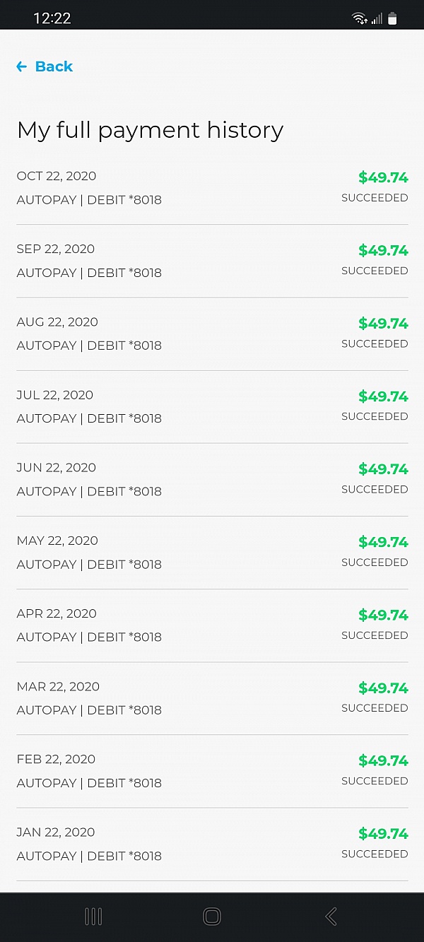
Task: View the JUL 22, 2020 payment details
Action: coord(212,406)
